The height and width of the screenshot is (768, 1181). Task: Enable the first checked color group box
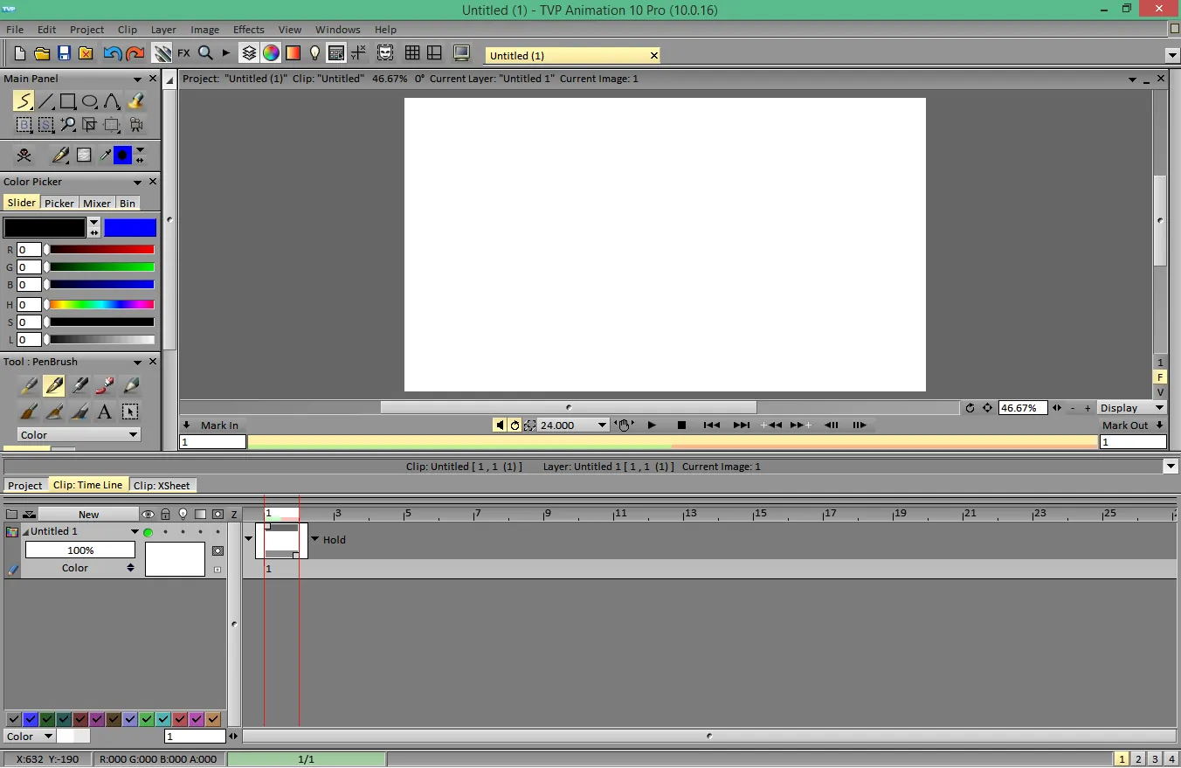(x=13, y=719)
